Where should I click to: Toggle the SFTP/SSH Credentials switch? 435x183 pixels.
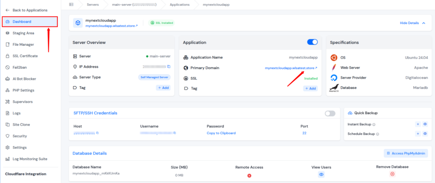(330, 113)
